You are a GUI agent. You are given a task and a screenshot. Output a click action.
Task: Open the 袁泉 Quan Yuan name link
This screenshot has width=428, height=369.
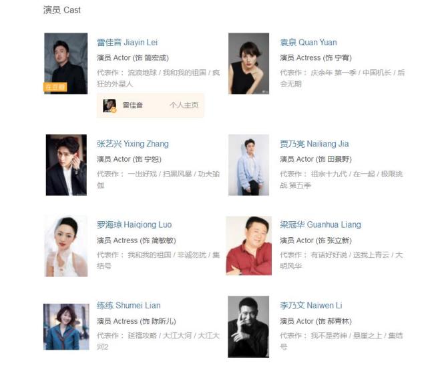pyautogui.click(x=308, y=43)
